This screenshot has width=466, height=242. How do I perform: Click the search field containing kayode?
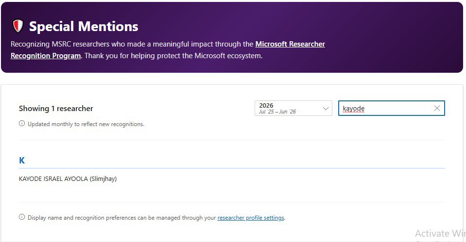(x=391, y=108)
